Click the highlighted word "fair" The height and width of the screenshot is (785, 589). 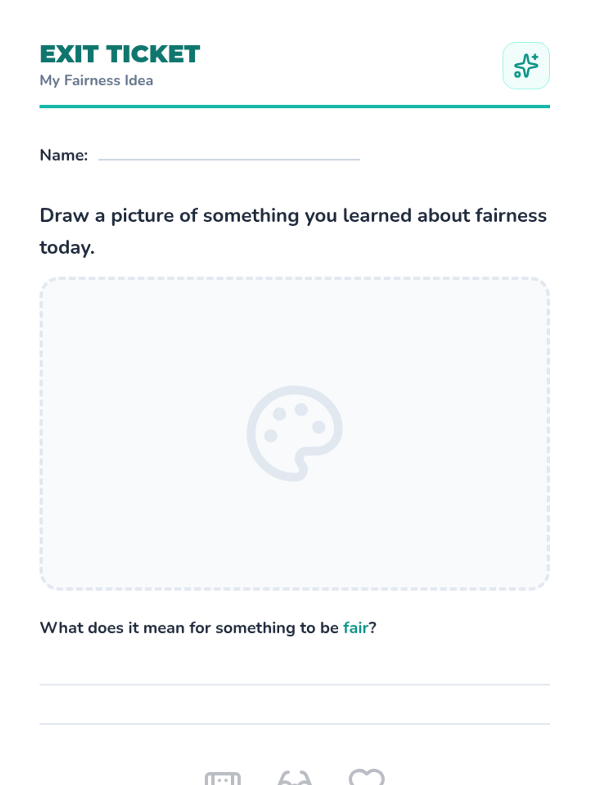click(355, 628)
